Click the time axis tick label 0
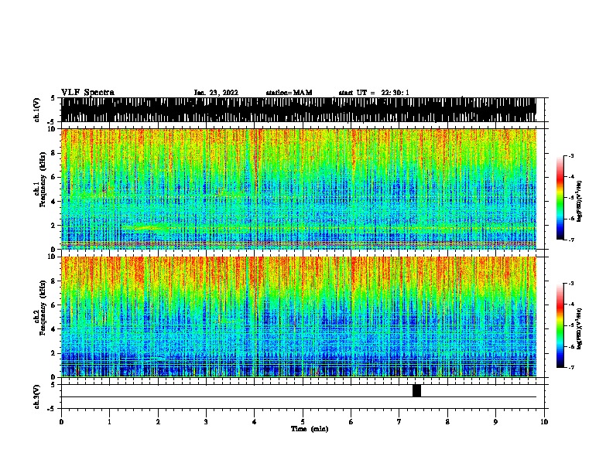 pos(61,422)
